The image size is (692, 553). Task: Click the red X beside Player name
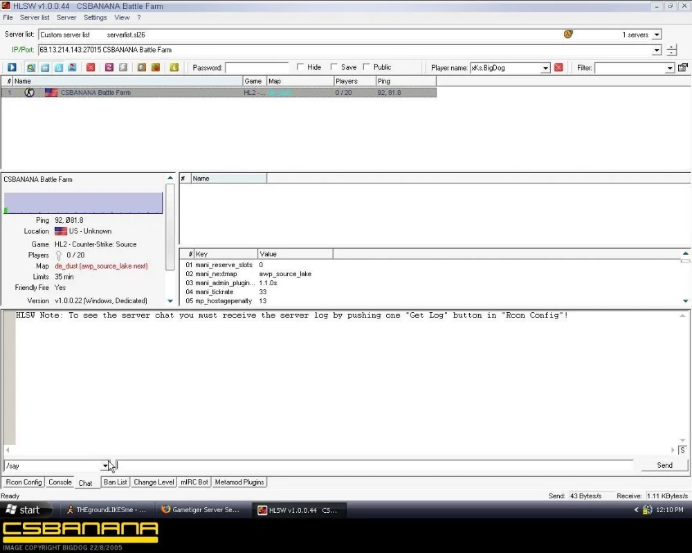point(558,68)
